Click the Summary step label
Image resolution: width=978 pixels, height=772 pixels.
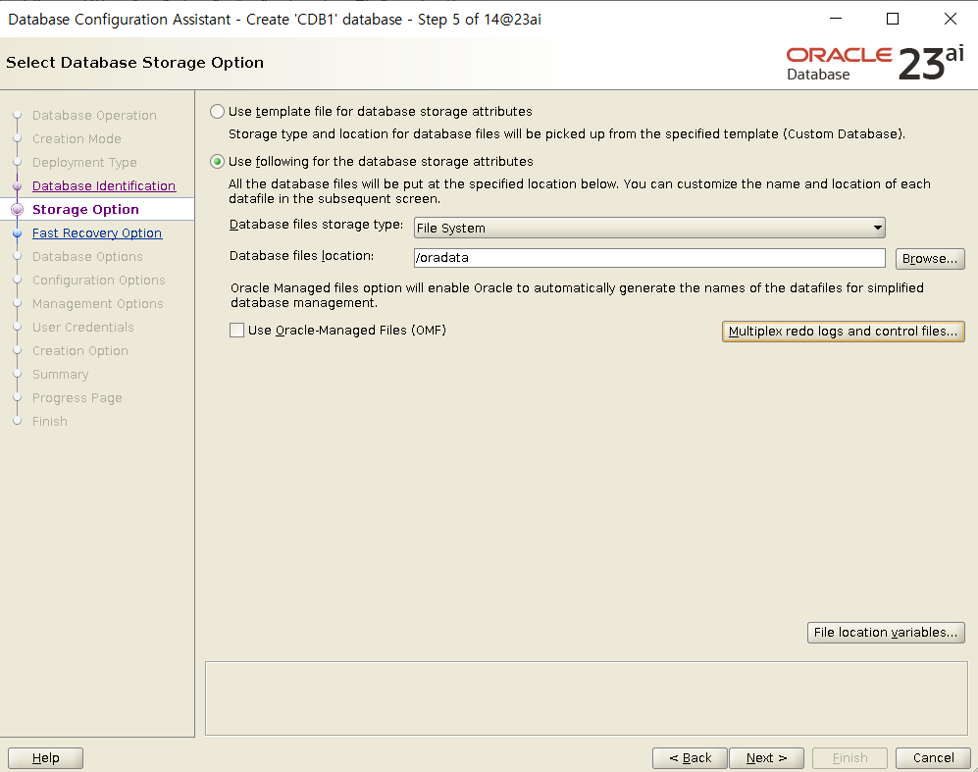[x=61, y=375]
